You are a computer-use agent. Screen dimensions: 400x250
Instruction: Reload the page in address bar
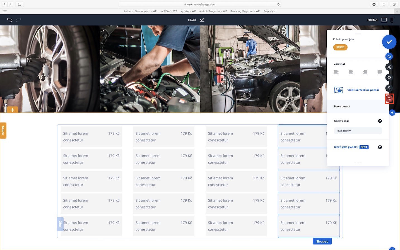pyautogui.click(x=278, y=4)
